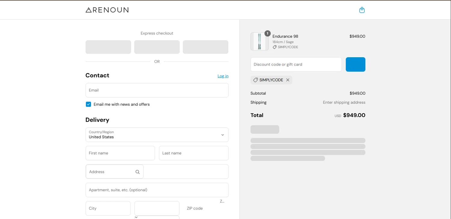The width and height of the screenshot is (451, 219).
Task: Click the middle express checkout button placeholder
Action: pos(157,47)
